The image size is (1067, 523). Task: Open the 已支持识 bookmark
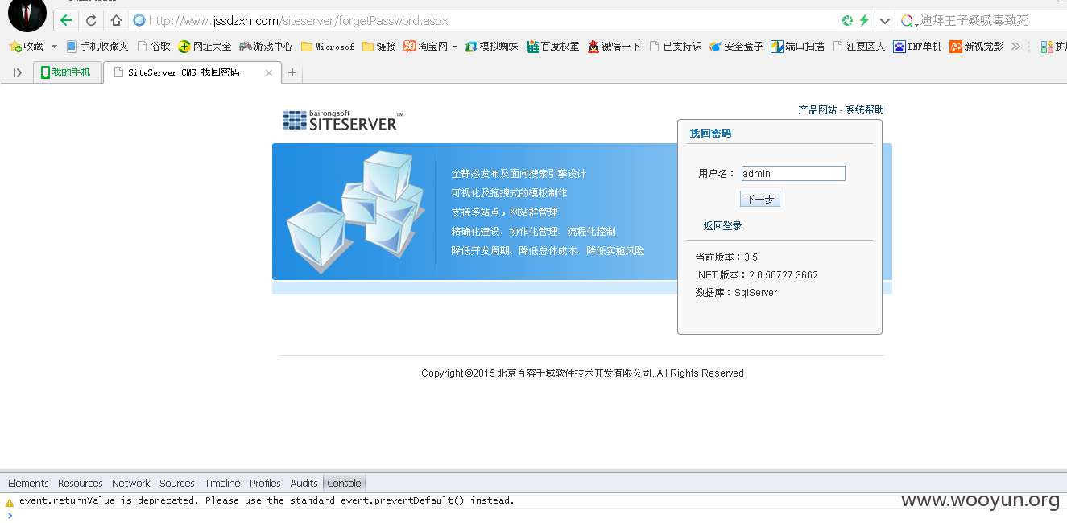pyautogui.click(x=675, y=47)
